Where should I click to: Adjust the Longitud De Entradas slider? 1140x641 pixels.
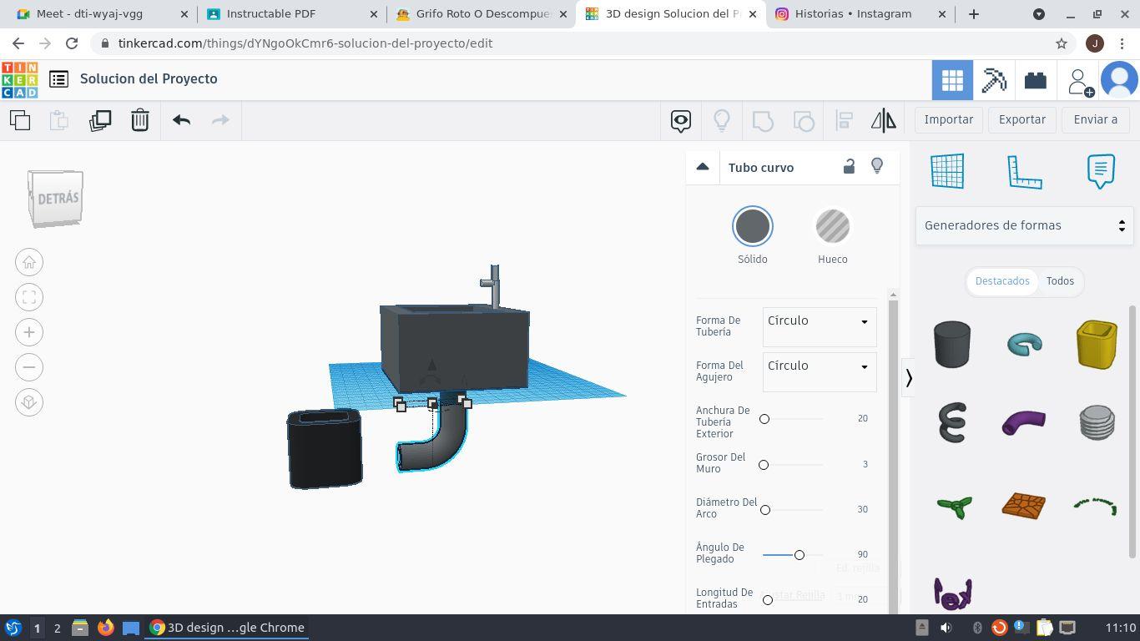(x=768, y=600)
